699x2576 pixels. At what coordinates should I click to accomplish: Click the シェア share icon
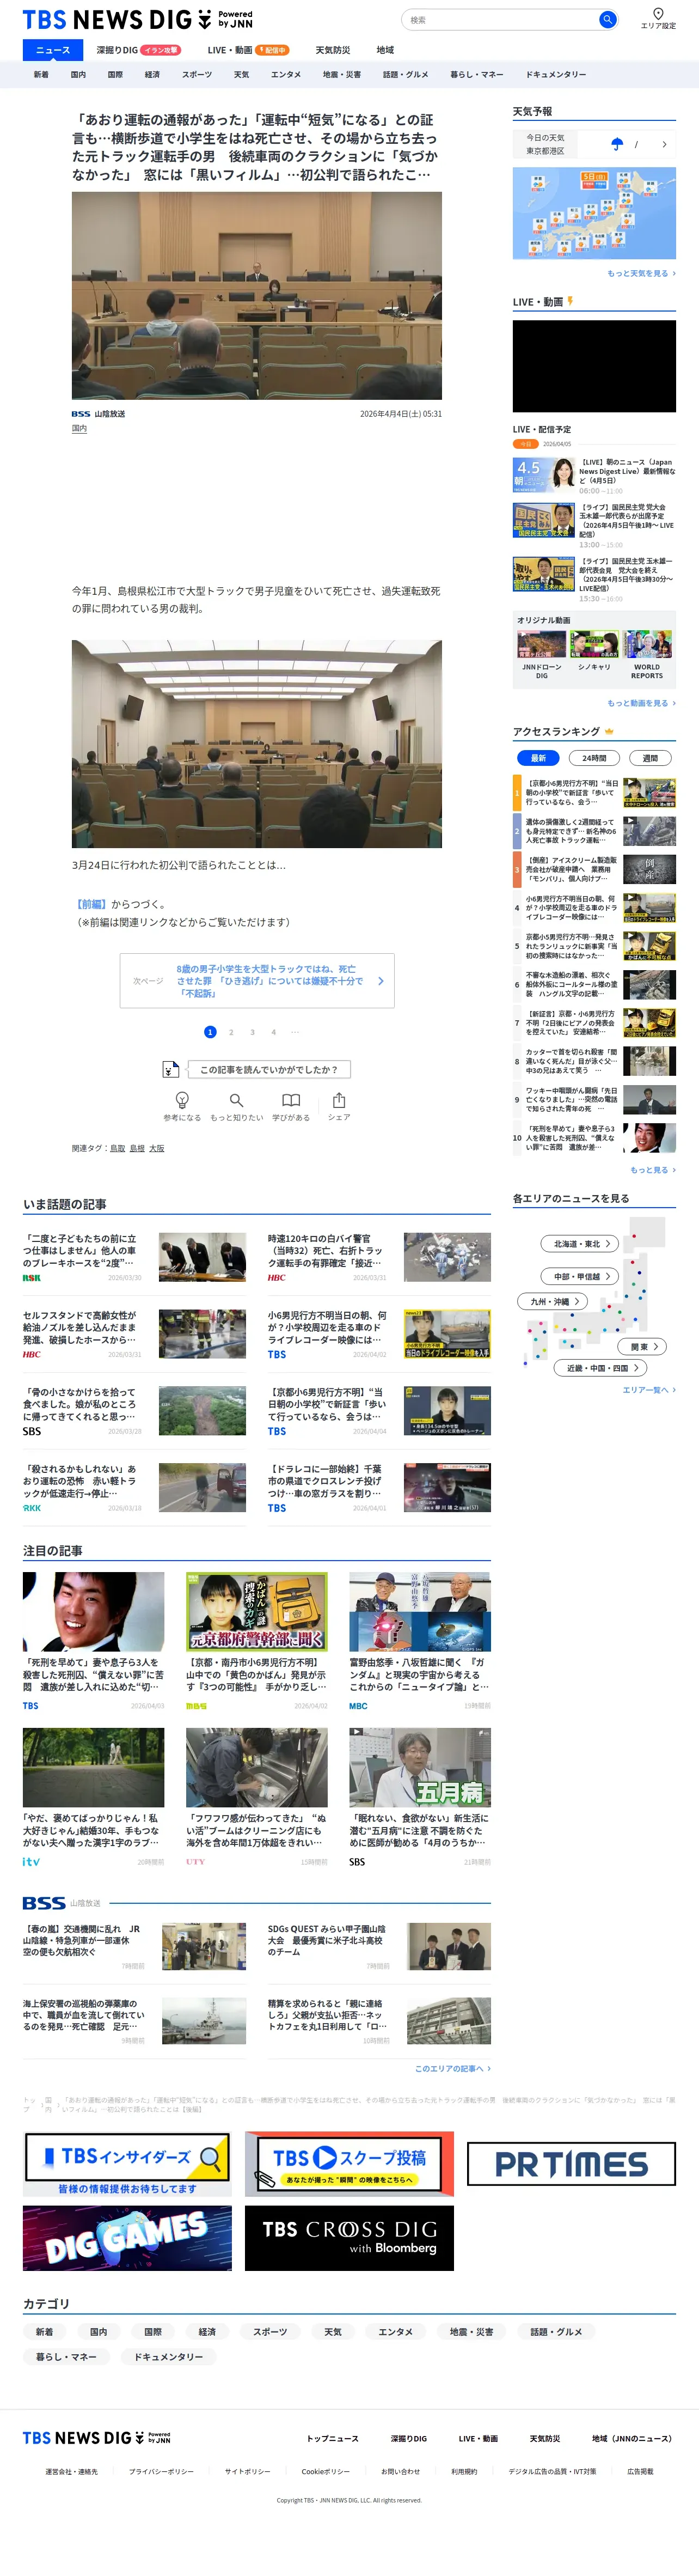pyautogui.click(x=339, y=1100)
